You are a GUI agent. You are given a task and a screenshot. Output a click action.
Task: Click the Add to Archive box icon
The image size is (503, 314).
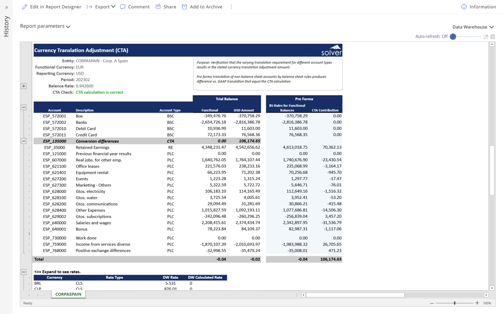pos(184,7)
